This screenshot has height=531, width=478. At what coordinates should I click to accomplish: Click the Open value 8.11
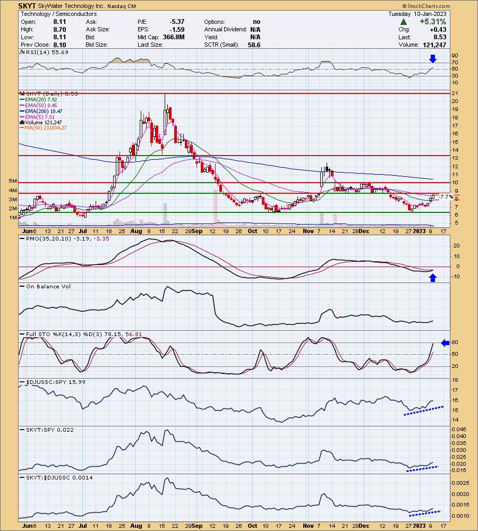pos(59,22)
